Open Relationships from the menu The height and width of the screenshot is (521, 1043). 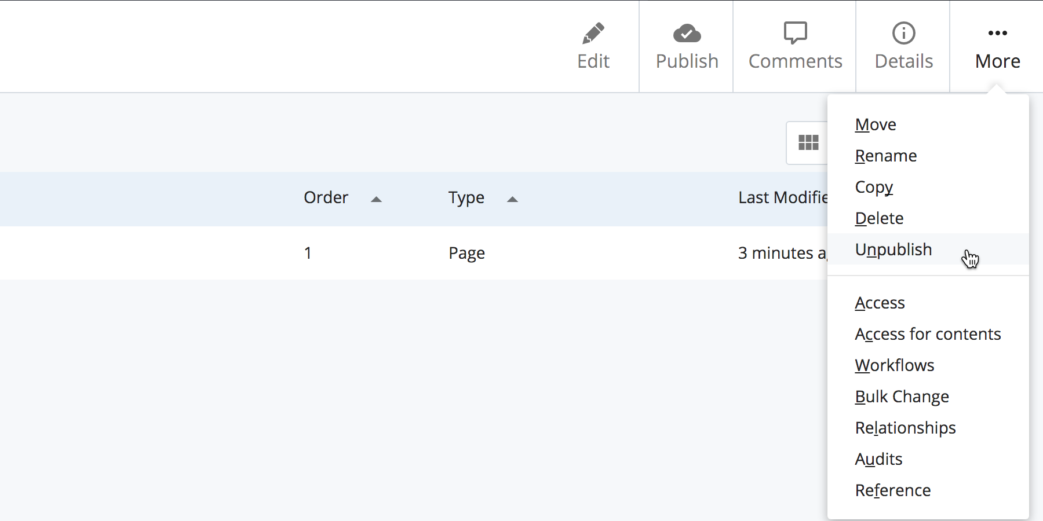click(905, 428)
